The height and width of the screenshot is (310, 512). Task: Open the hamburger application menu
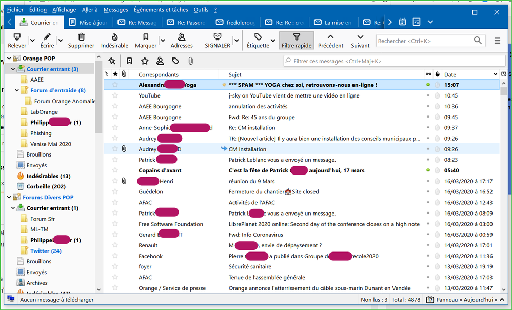pyautogui.click(x=497, y=41)
